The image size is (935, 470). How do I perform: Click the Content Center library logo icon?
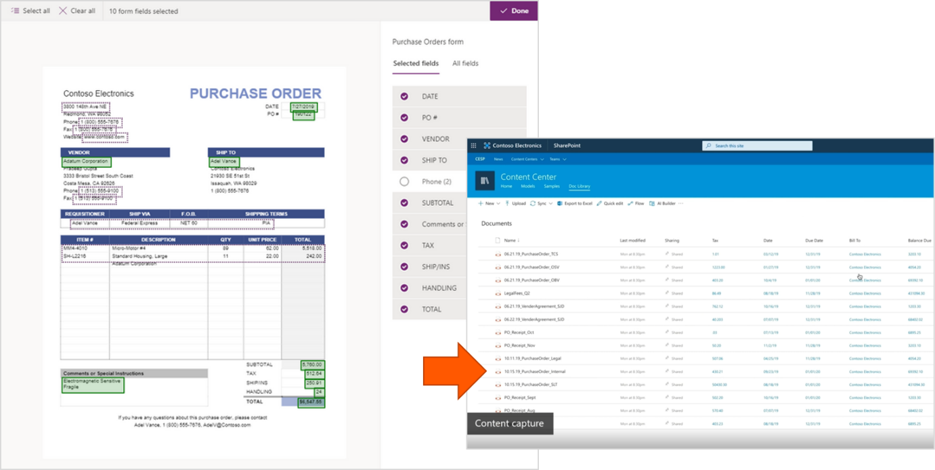tap(485, 181)
